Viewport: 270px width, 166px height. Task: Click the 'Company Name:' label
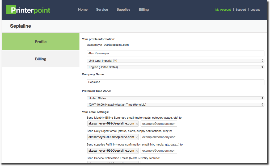(x=93, y=74)
